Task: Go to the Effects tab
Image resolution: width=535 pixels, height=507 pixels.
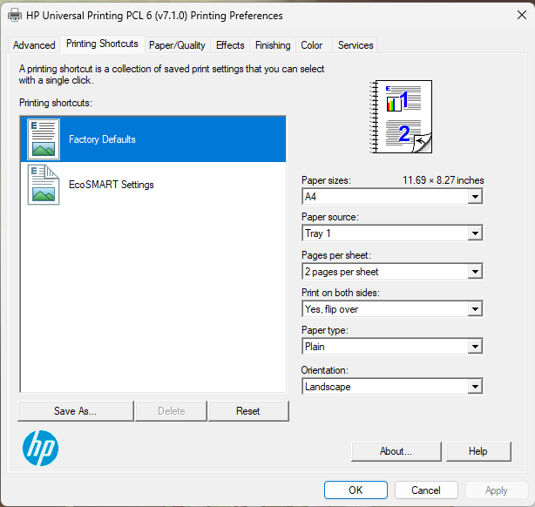Action: 230,45
